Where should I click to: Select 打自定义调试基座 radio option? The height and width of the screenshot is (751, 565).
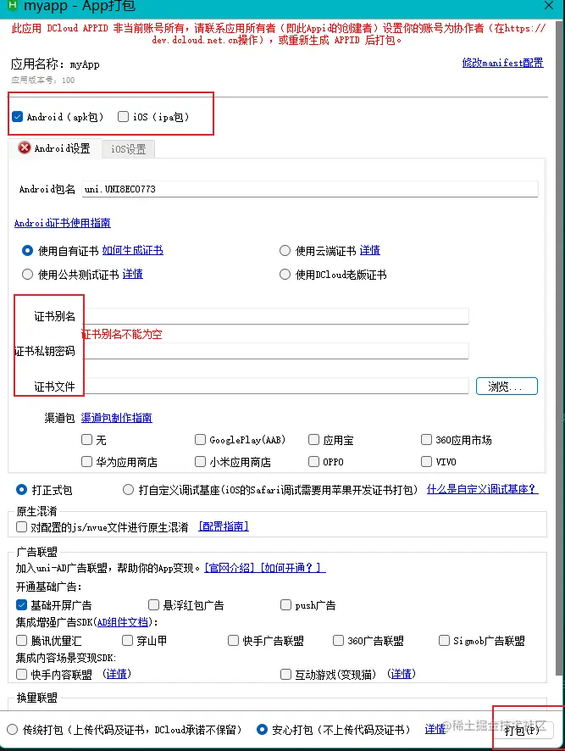click(128, 489)
